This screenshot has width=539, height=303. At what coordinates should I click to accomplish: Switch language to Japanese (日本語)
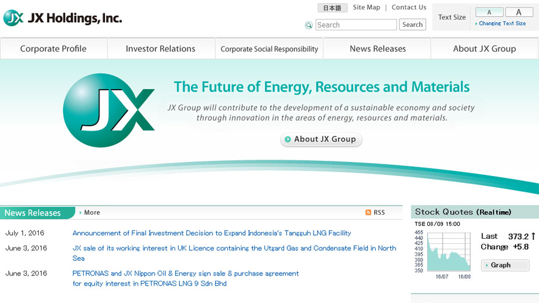point(332,8)
